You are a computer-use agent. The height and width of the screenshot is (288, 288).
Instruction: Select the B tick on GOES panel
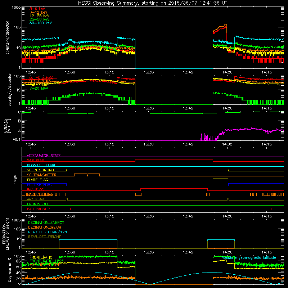(x=19, y=121)
